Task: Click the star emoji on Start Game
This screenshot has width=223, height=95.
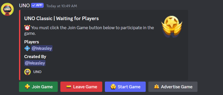Action: coord(113,87)
